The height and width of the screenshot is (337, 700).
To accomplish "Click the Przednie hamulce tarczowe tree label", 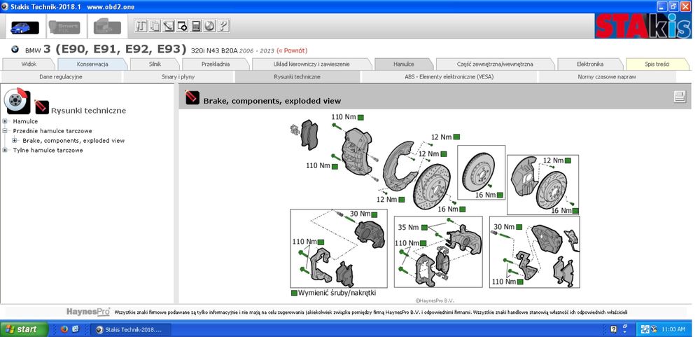I will (52, 131).
